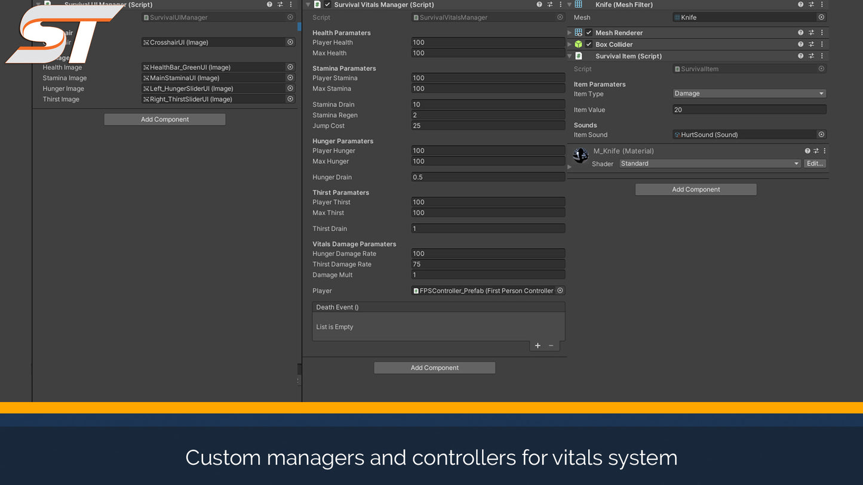Click the preset icon on Knife Mesh Filter
This screenshot has width=863, height=485.
[x=811, y=4]
